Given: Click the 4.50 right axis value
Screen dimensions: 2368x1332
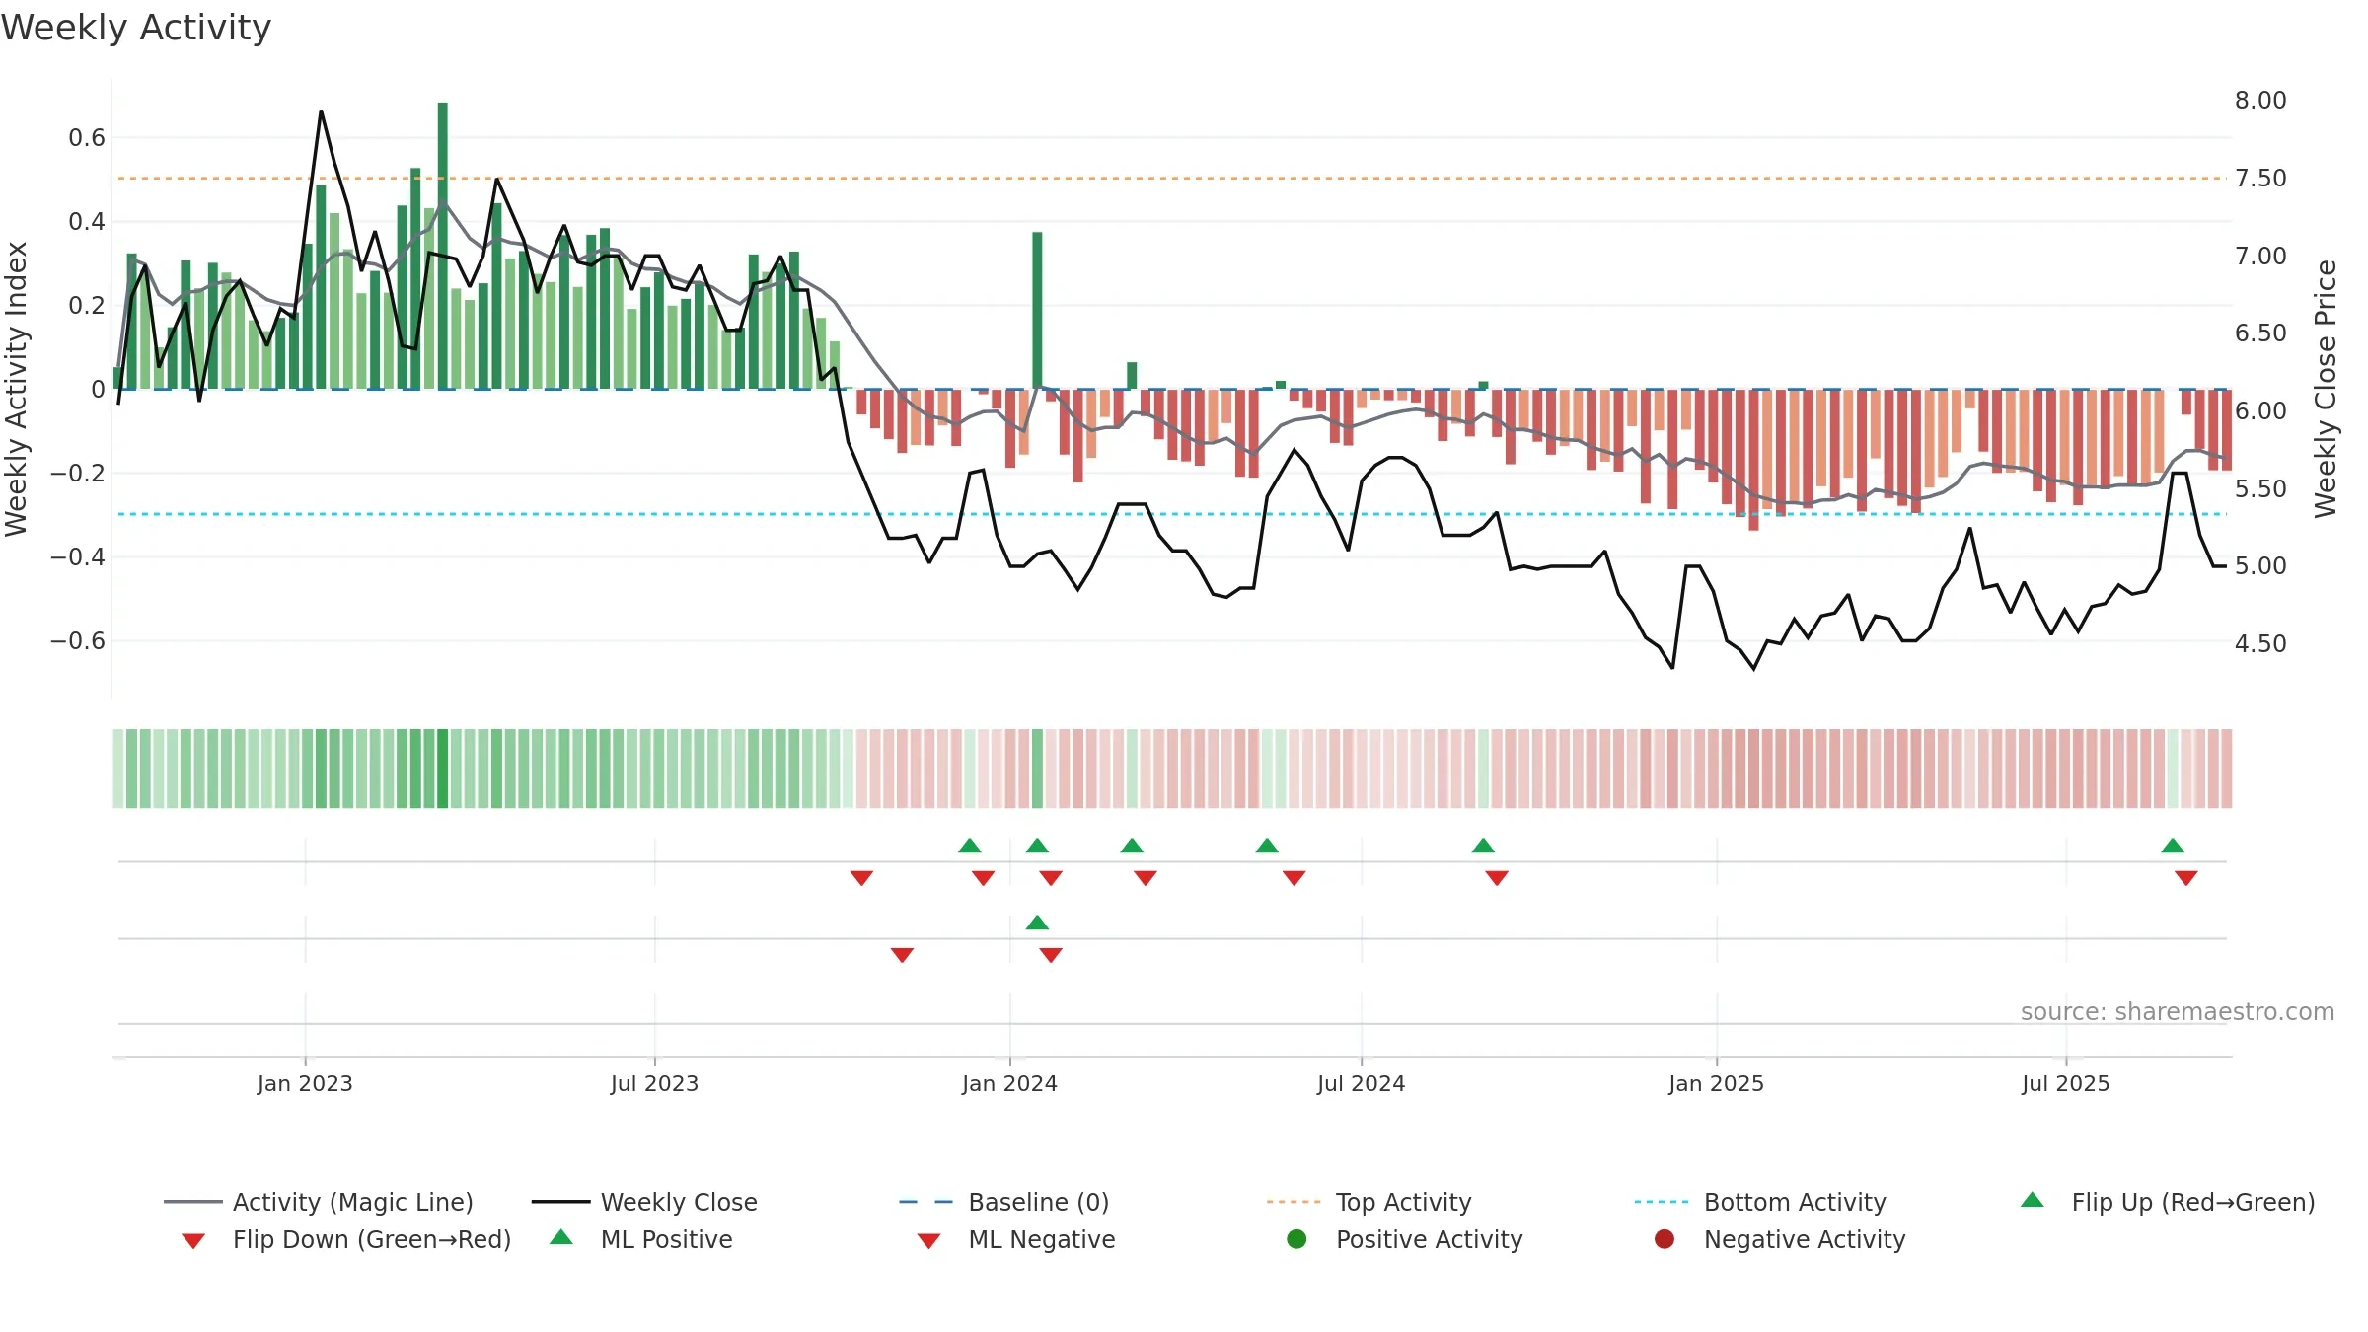Looking at the screenshot, I should (x=2260, y=643).
